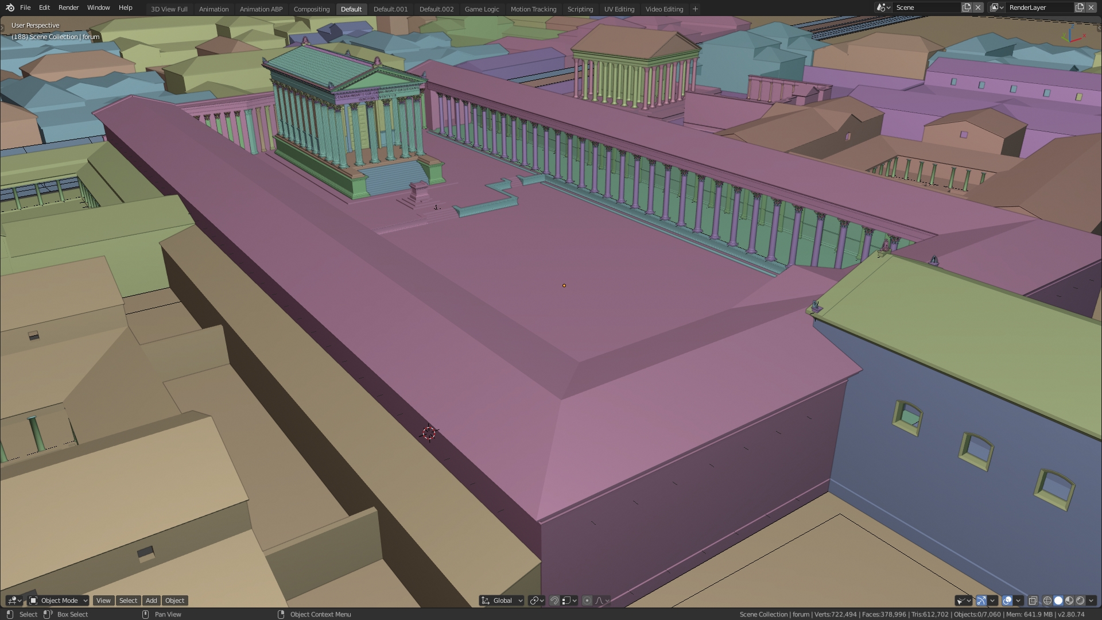Viewport: 1102px width, 620px height.
Task: Expand shading options dropdown arrow
Action: (1091, 600)
